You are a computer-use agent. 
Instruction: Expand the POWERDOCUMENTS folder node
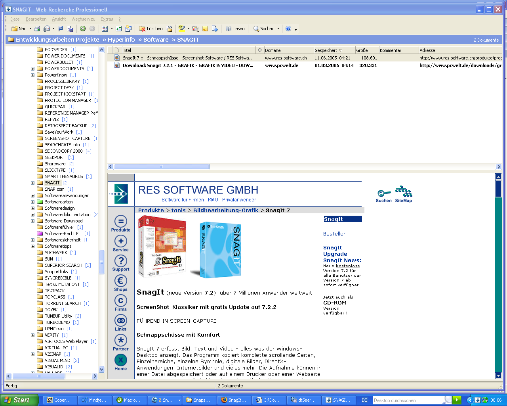click(x=33, y=69)
